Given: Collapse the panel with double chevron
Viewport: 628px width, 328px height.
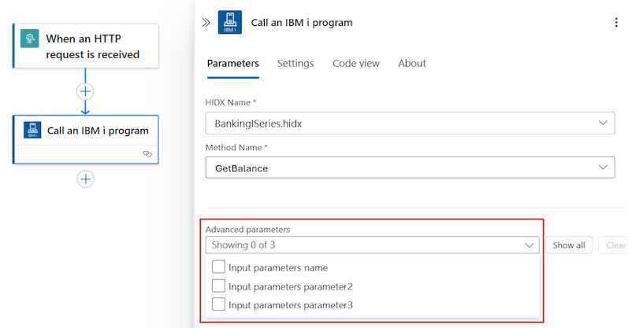Looking at the screenshot, I should click(x=206, y=23).
